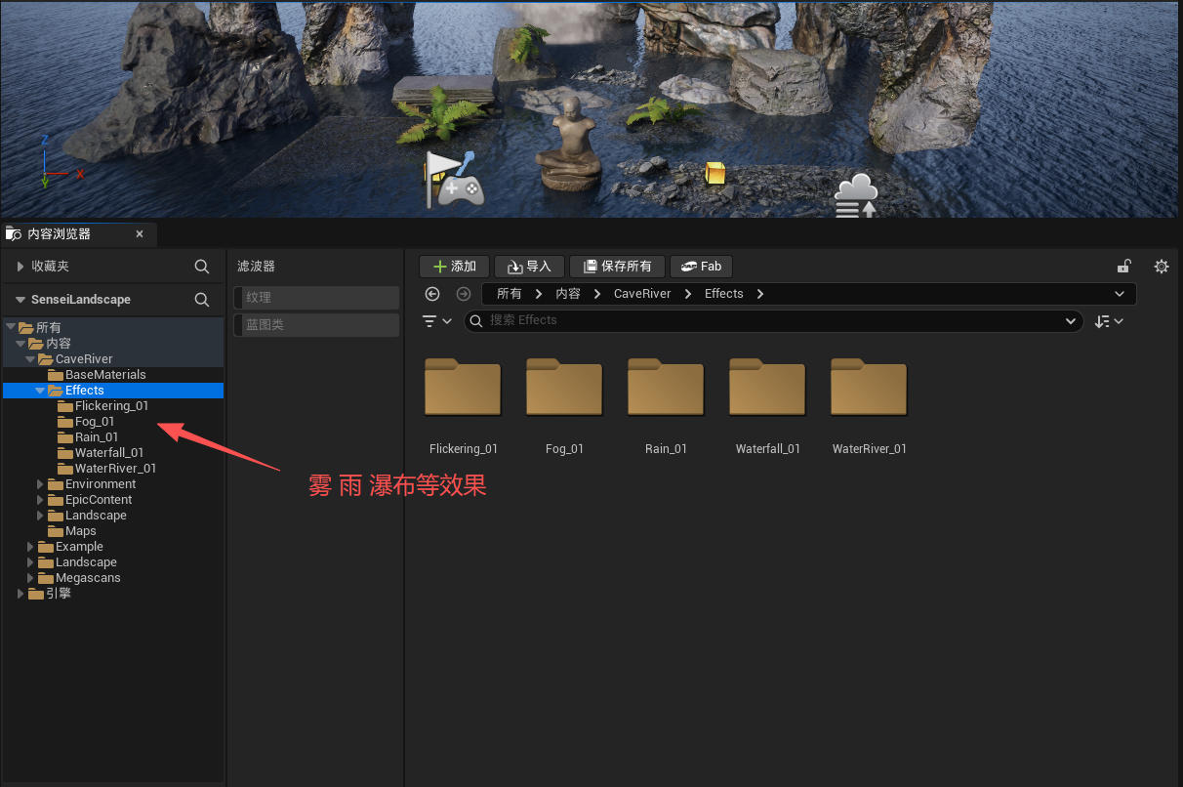Expand the 收藏夹 section

(x=20, y=267)
